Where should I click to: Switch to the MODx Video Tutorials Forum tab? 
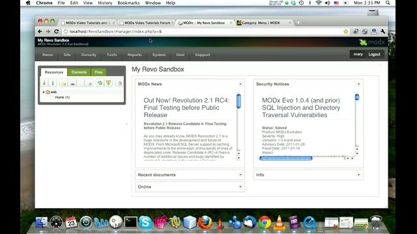(147, 23)
